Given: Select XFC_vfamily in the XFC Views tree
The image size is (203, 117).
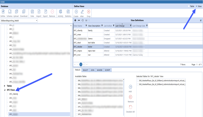Looking at the screenshot, I should click(14, 94).
